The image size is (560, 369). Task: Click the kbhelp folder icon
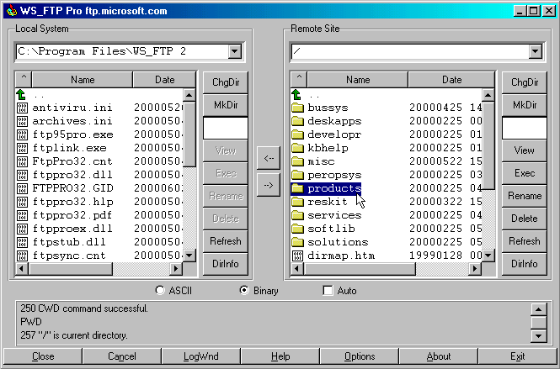tap(297, 148)
